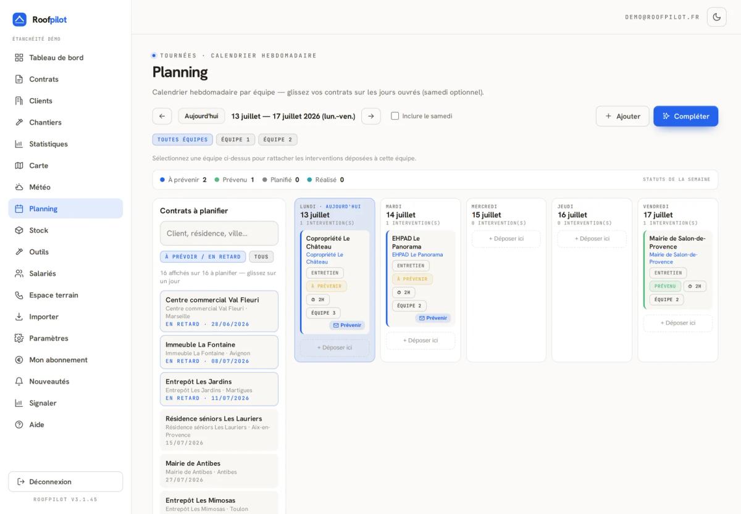Image resolution: width=741 pixels, height=514 pixels.
Task: Click the Roofpilot logo icon
Action: tap(20, 20)
